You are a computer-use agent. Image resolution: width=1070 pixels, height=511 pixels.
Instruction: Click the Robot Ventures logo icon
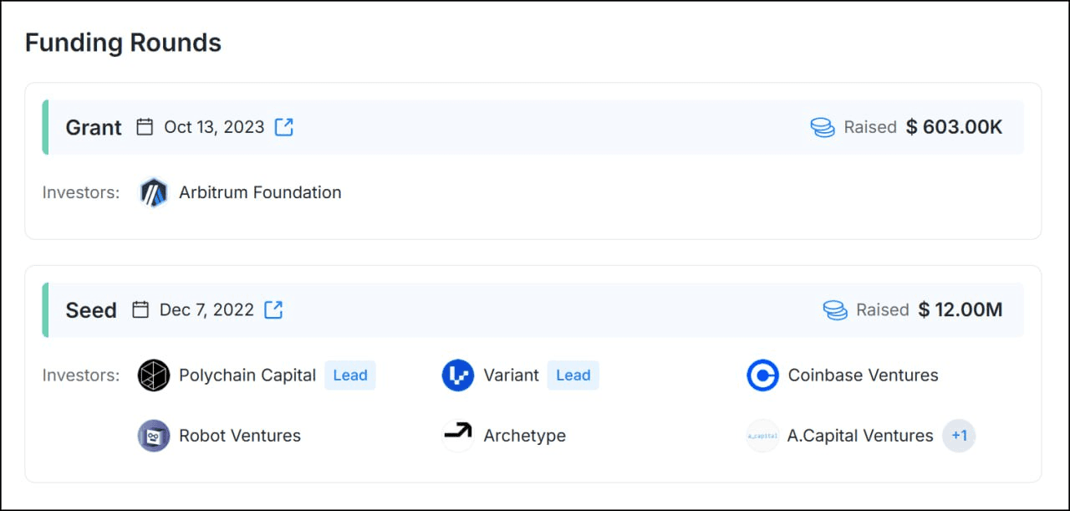[154, 436]
